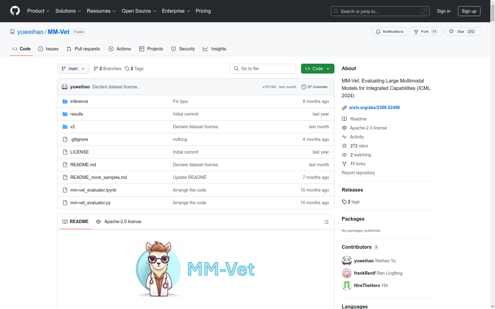Click the inference folder icon
Screen dimensions: 495x309
click(65, 101)
